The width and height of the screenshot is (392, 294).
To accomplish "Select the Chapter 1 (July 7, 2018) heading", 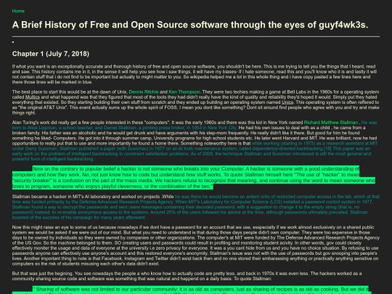I will pos(51,54).
